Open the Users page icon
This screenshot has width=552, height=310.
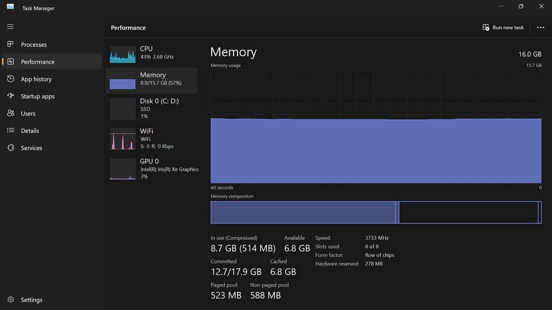click(x=10, y=113)
